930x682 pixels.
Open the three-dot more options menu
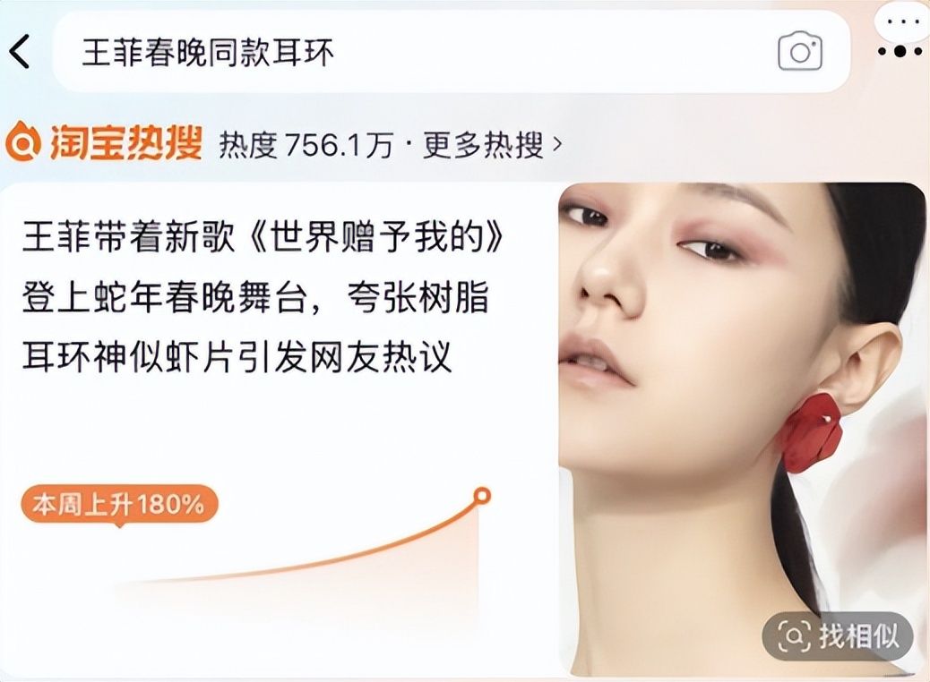click(x=900, y=52)
